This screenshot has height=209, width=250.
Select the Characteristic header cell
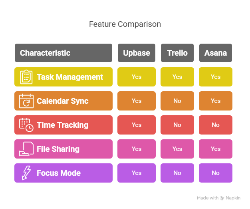coord(63,53)
